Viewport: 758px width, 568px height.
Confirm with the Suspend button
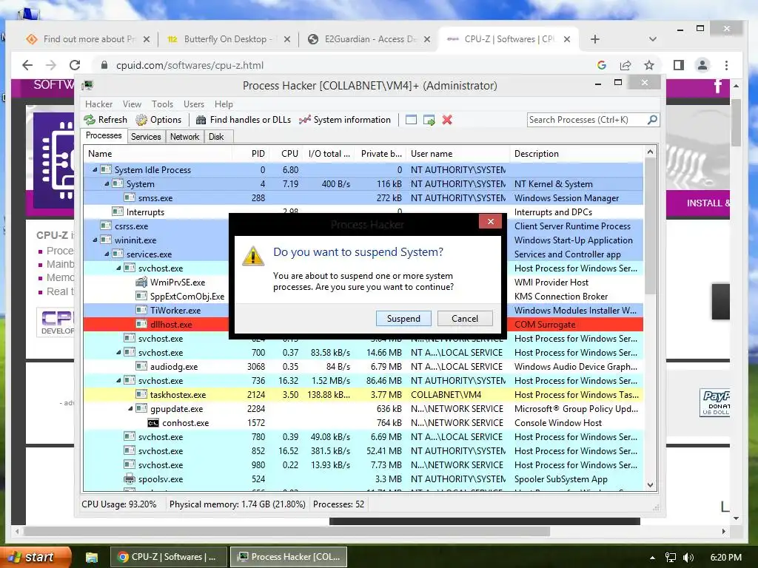pyautogui.click(x=403, y=318)
